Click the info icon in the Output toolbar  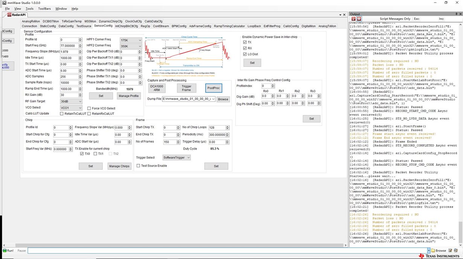[359, 19]
